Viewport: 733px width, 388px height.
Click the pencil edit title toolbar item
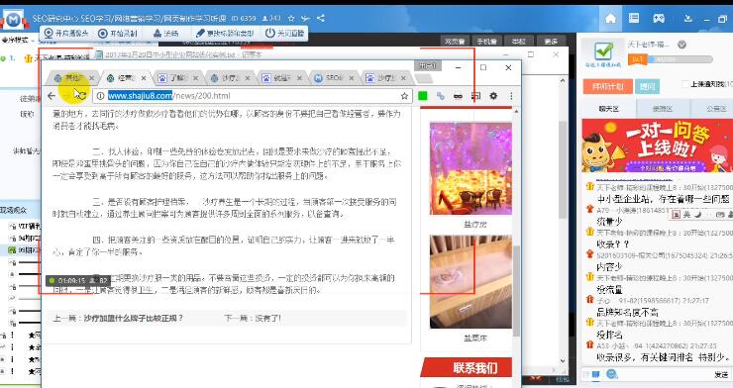(225, 33)
